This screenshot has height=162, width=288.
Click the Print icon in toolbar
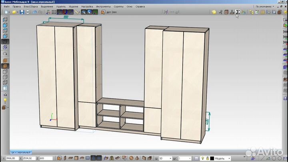pos(28,12)
